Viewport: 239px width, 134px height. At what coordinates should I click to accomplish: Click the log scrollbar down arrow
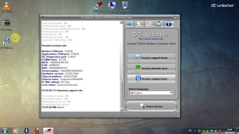(x=121, y=110)
